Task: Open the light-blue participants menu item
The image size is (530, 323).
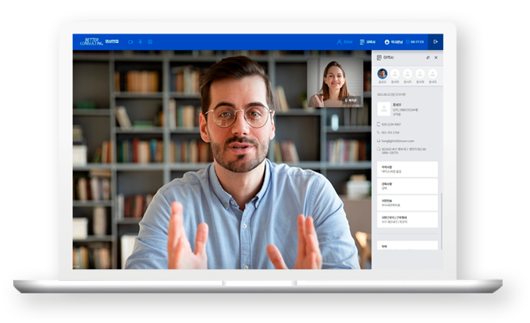Action: [x=345, y=42]
